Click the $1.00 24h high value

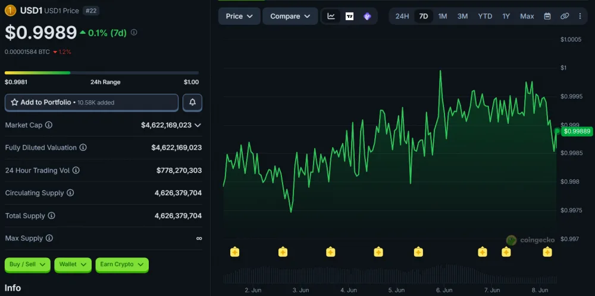(x=191, y=82)
